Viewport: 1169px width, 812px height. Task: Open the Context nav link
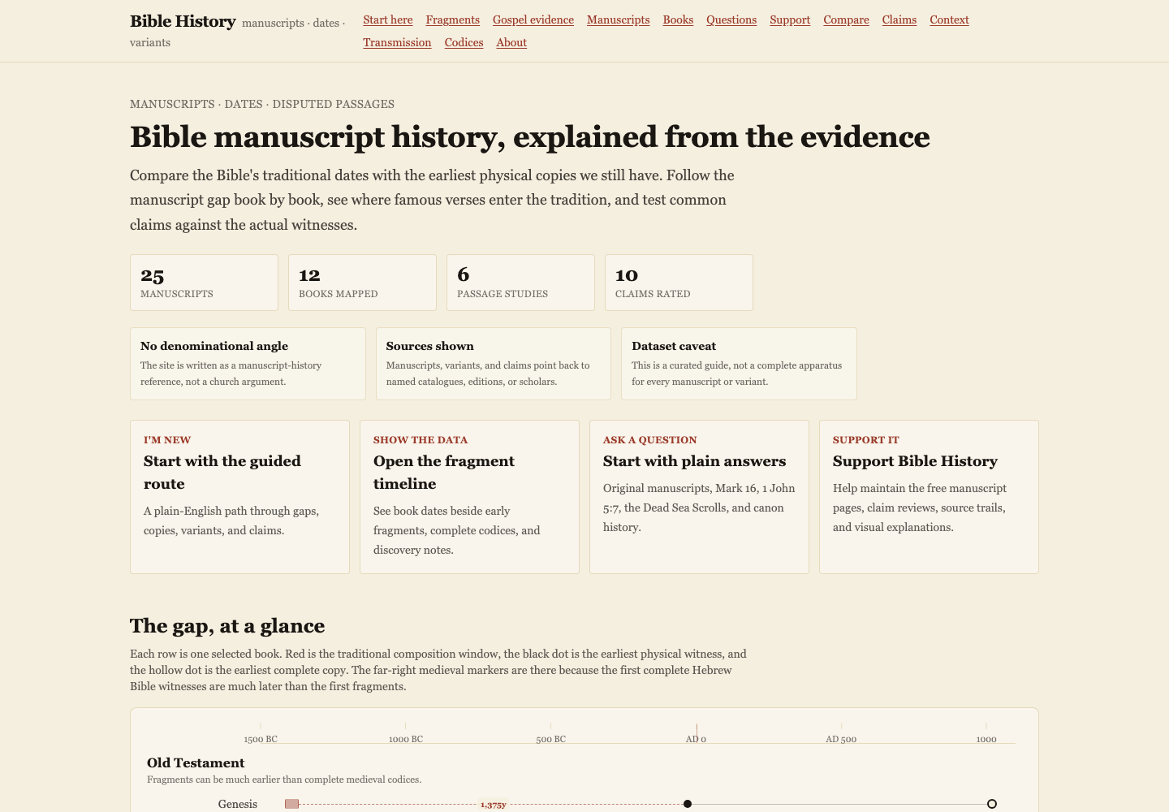click(x=949, y=19)
